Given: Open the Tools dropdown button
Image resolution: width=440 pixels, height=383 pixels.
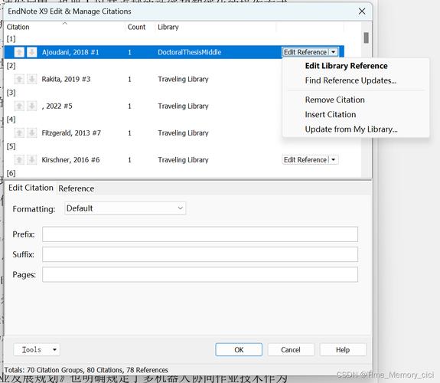Looking at the screenshot, I should tap(37, 349).
